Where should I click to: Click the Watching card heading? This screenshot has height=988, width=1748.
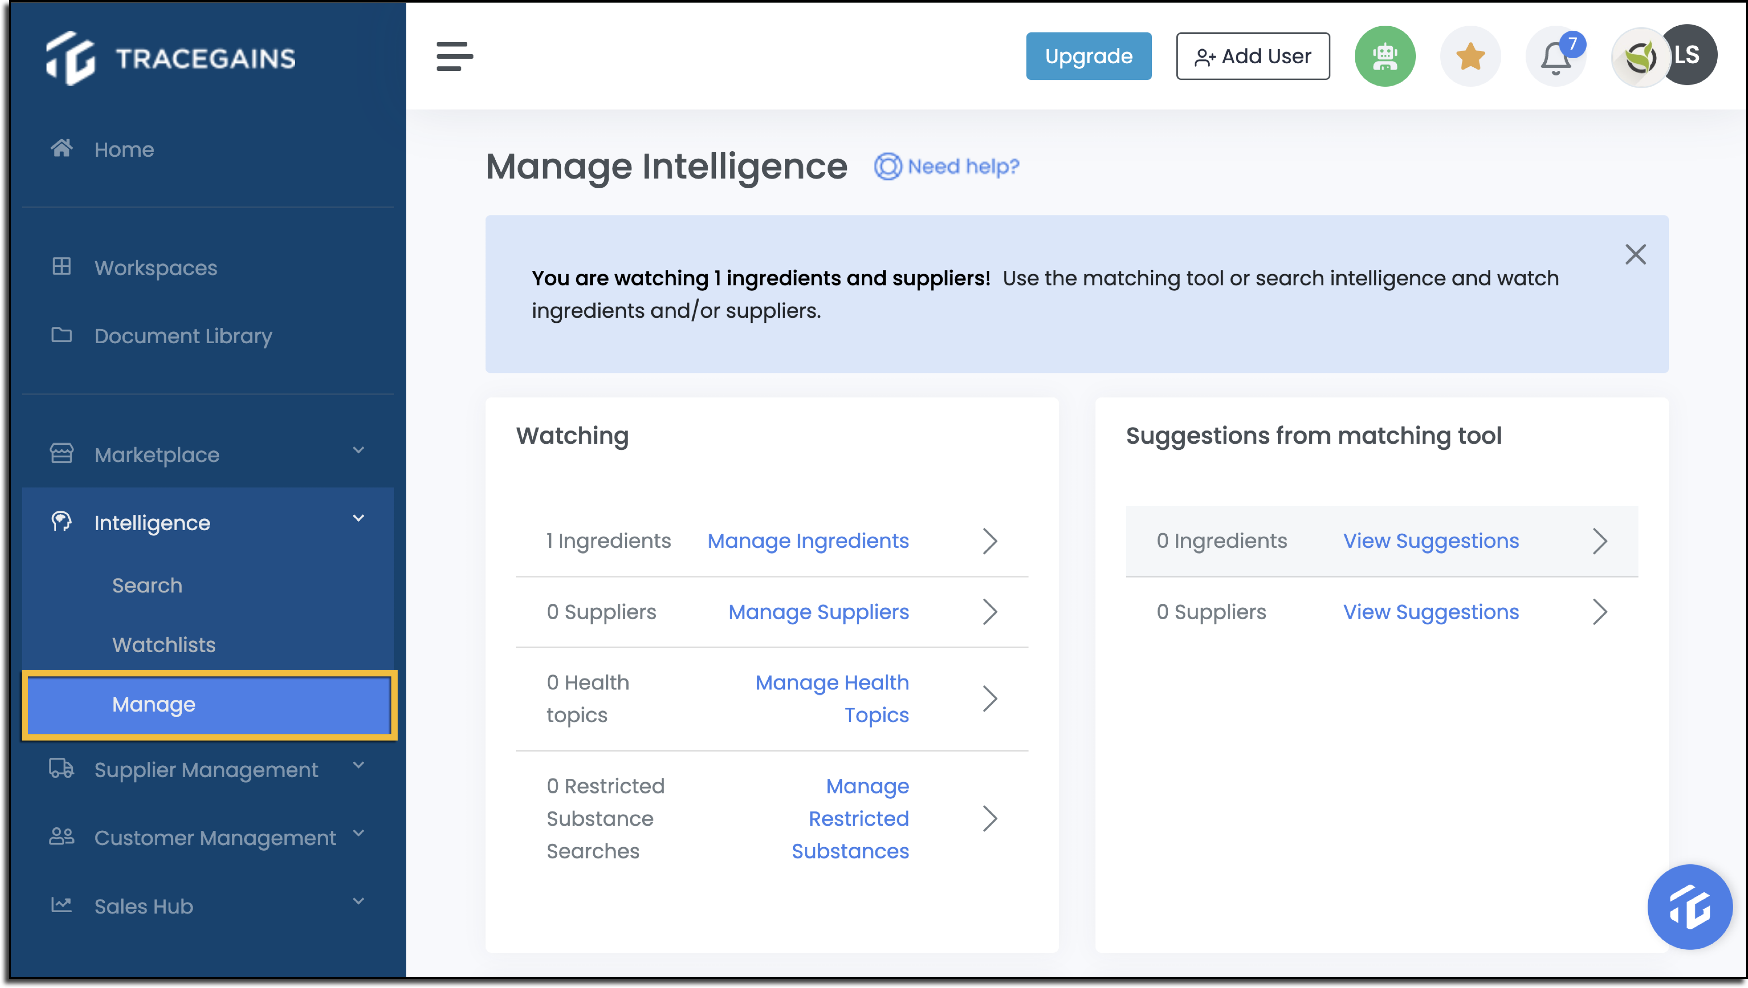573,436
